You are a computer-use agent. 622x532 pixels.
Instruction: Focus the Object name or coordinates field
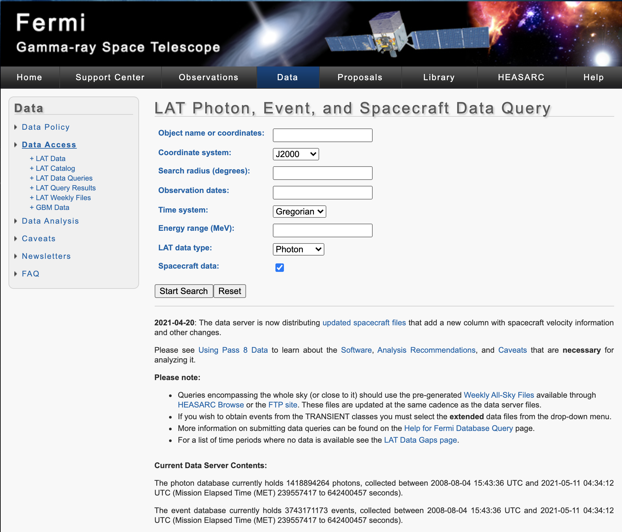pos(322,135)
